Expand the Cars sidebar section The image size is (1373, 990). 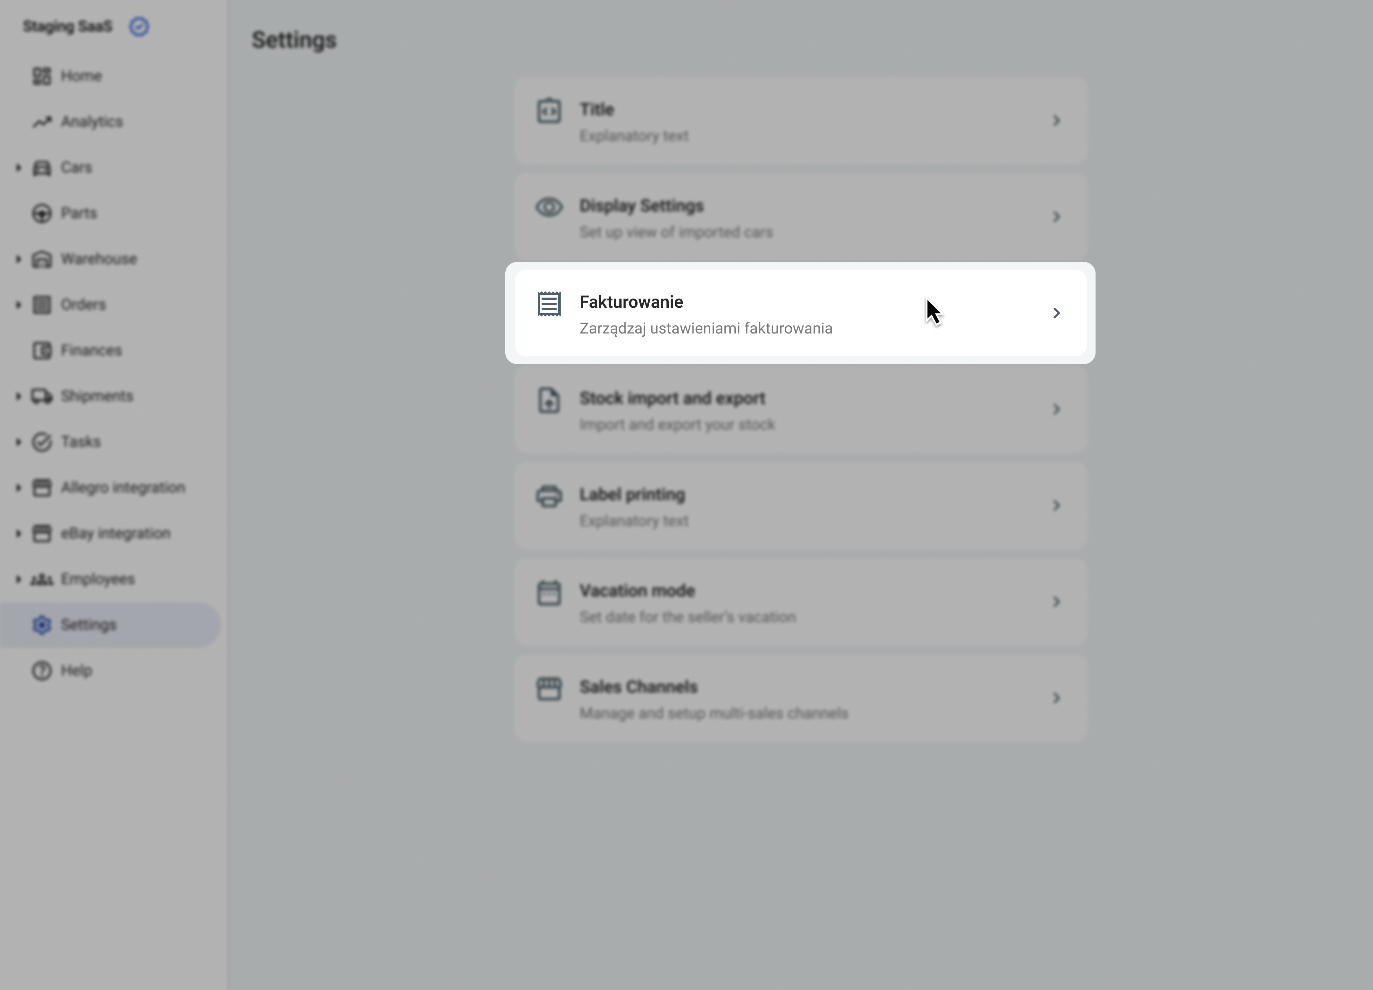coord(18,168)
